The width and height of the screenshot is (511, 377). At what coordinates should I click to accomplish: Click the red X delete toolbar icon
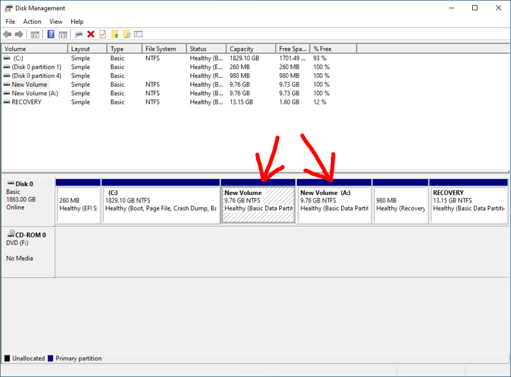tap(90, 34)
